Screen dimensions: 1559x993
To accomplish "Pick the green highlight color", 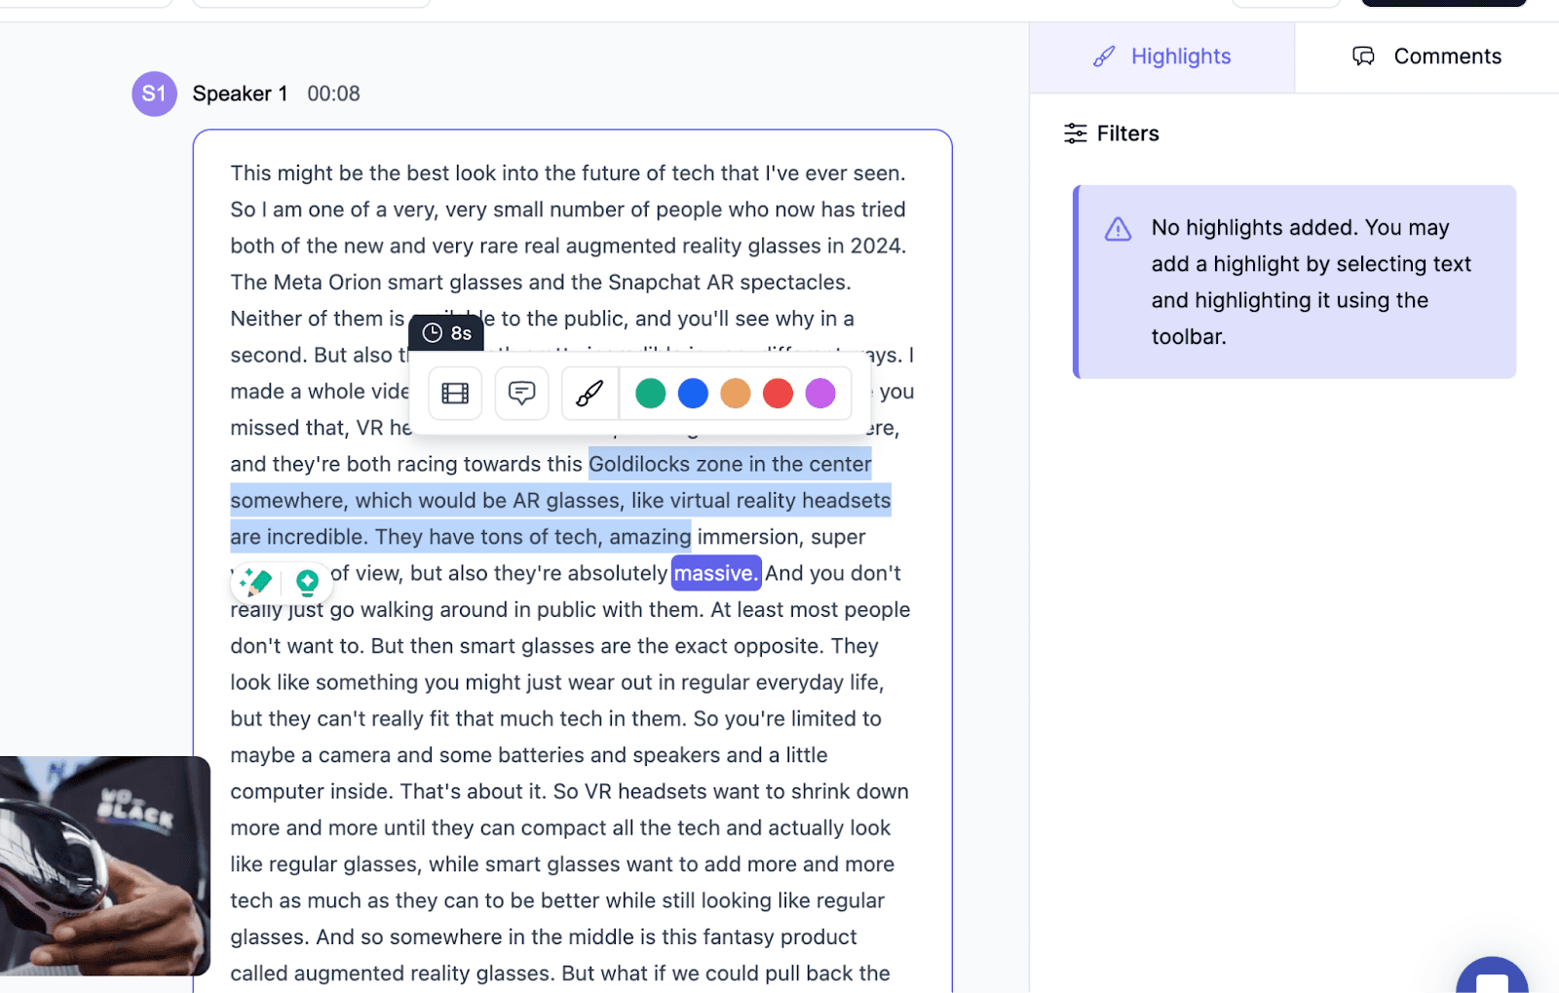I will [x=650, y=393].
